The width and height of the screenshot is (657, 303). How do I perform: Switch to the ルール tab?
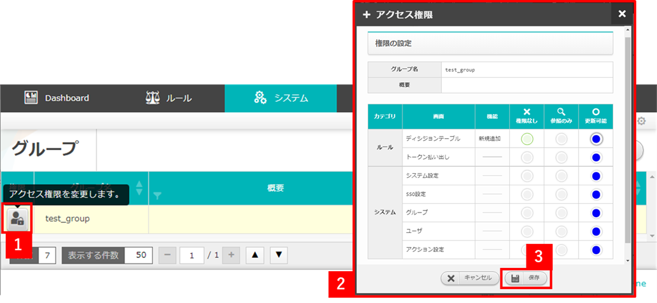pyautogui.click(x=169, y=98)
